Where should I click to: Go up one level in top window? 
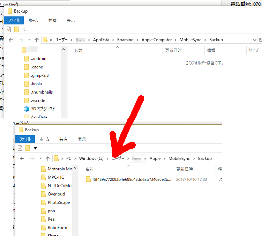37,40
